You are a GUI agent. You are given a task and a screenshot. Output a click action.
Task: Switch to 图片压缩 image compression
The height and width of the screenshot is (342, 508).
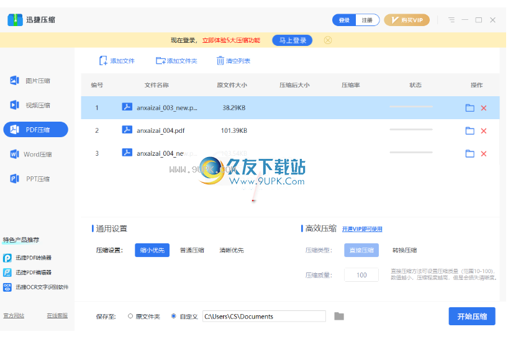point(30,81)
